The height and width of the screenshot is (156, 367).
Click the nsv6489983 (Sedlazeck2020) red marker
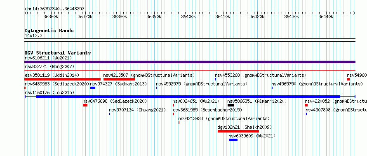click(25, 88)
